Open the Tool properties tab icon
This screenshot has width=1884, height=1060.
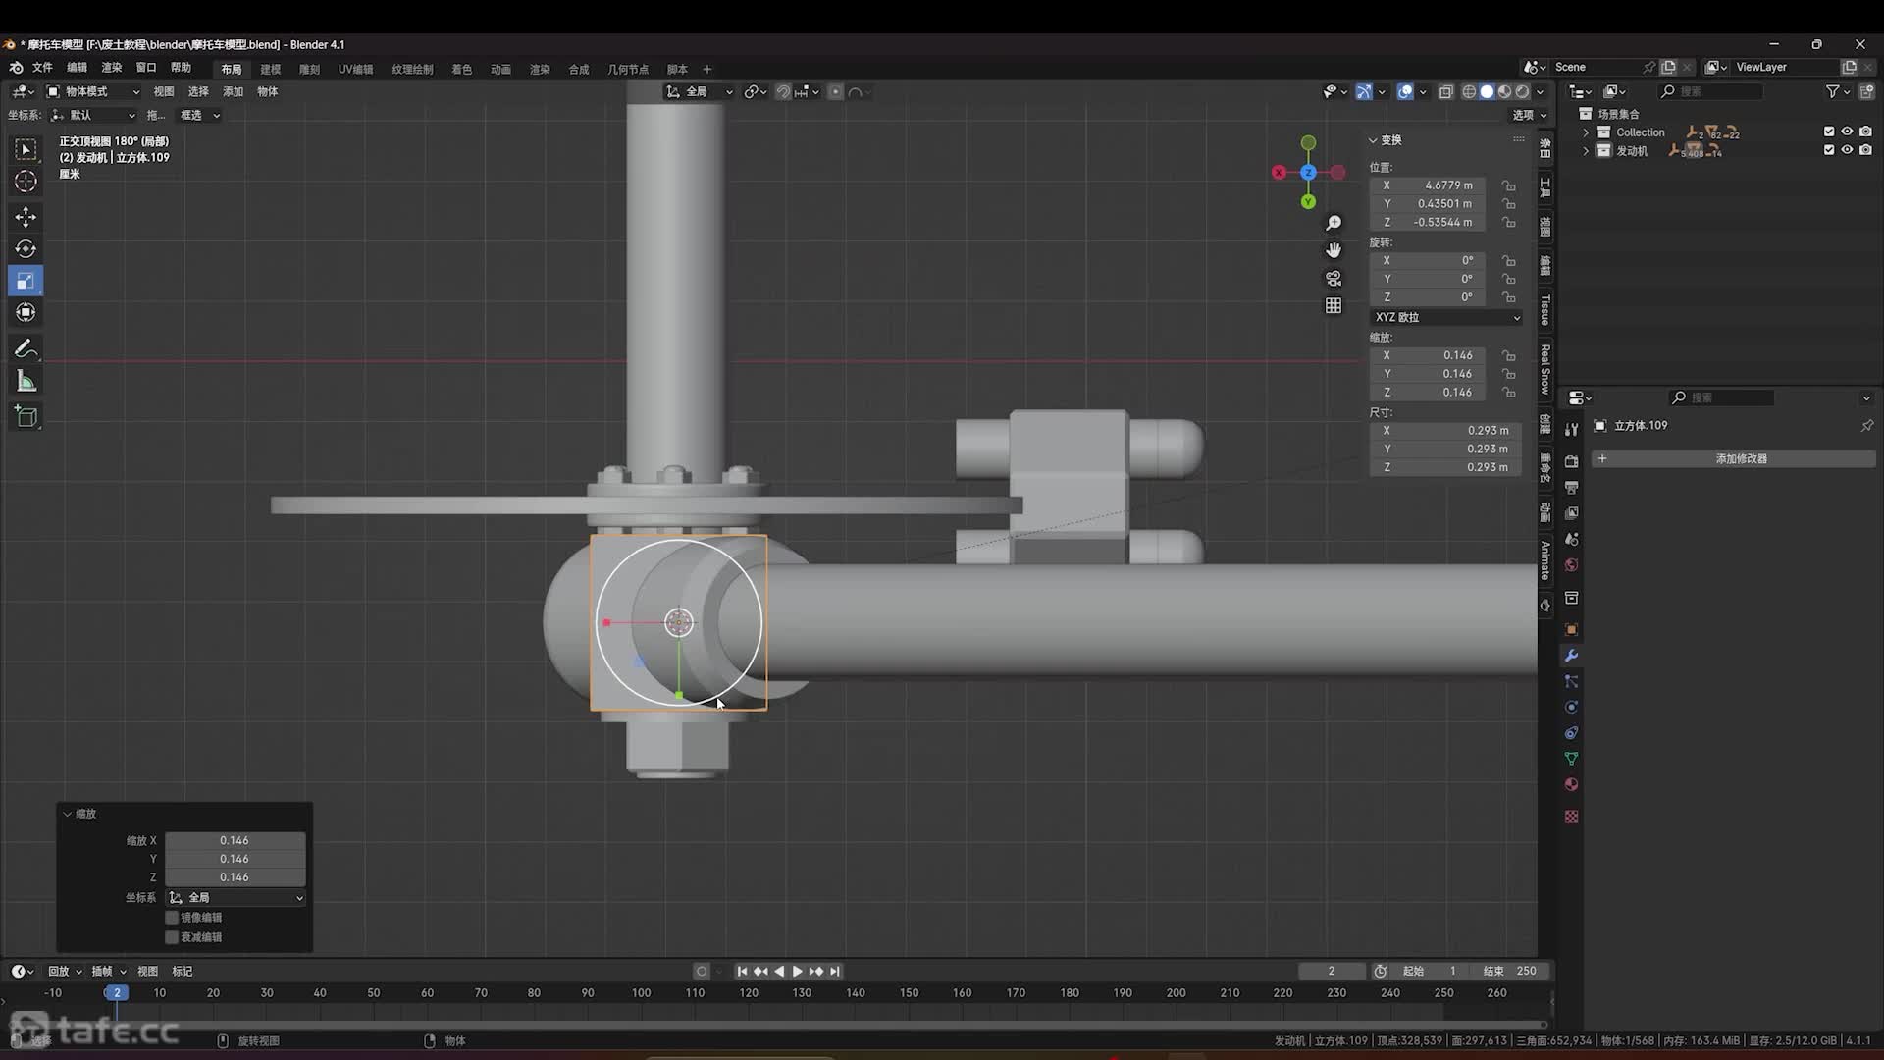tap(1571, 429)
